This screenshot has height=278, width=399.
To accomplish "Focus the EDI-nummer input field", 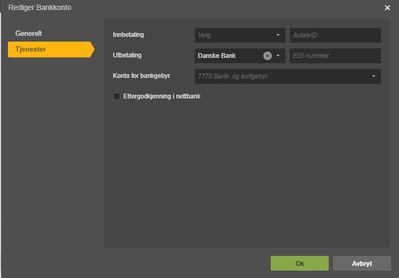I will click(x=335, y=56).
